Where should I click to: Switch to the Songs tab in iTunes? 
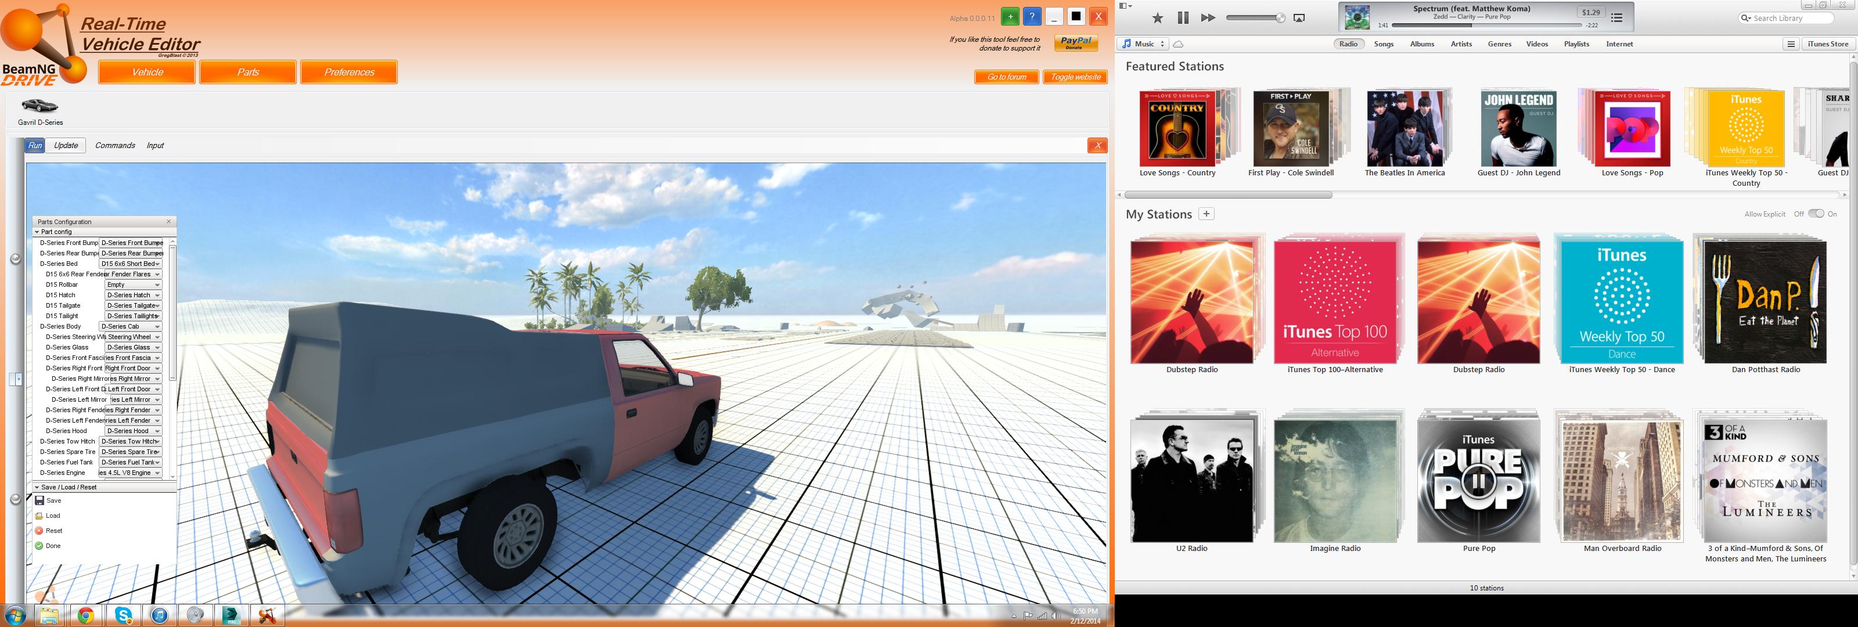[1383, 44]
